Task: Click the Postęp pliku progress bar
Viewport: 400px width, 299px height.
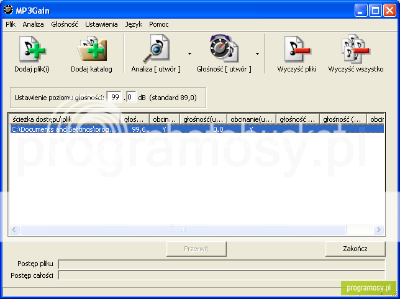Action: point(221,264)
